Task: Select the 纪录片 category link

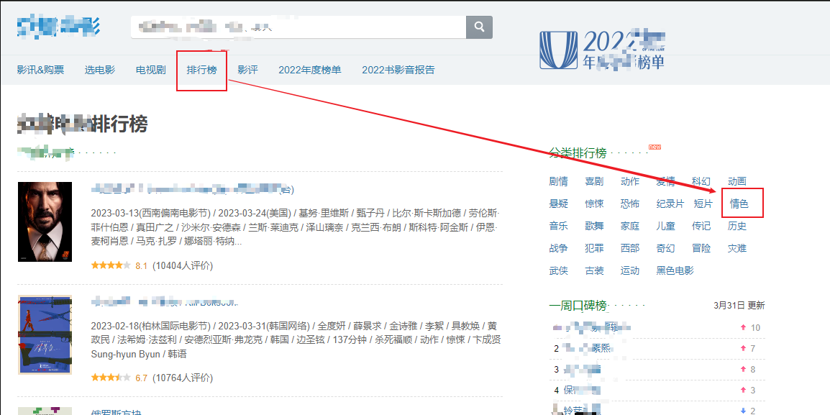Action: pos(670,204)
